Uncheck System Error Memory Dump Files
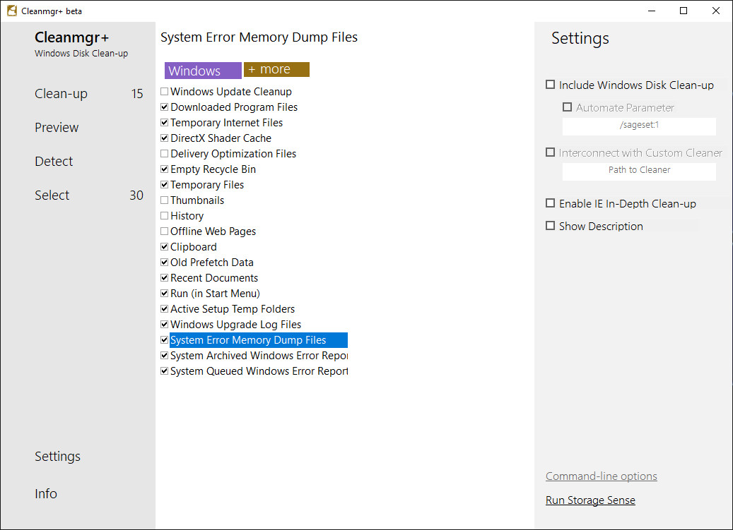Screen dimensions: 733x530 pyautogui.click(x=164, y=339)
